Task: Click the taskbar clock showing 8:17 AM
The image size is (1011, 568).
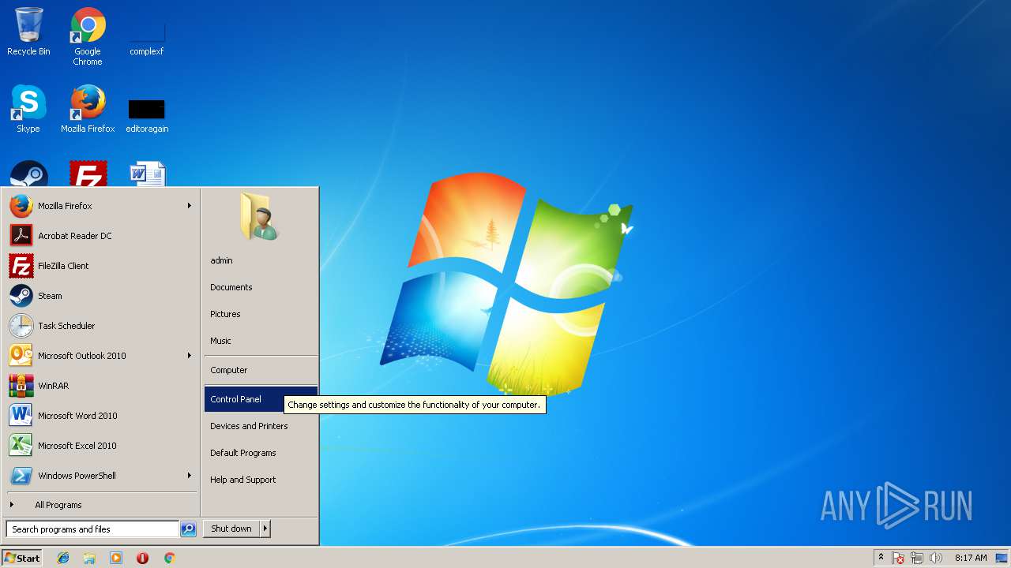Action: point(971,558)
